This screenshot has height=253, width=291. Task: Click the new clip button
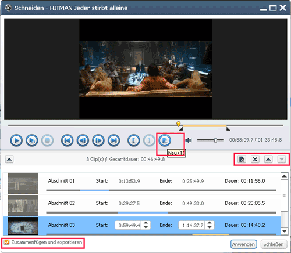point(165,140)
